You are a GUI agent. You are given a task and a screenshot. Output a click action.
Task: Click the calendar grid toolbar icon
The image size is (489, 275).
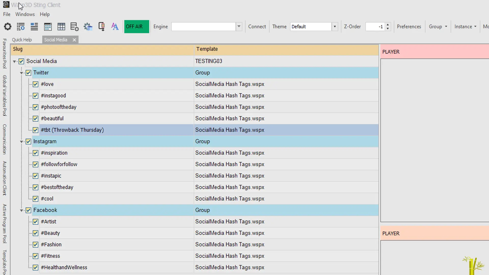click(x=48, y=26)
